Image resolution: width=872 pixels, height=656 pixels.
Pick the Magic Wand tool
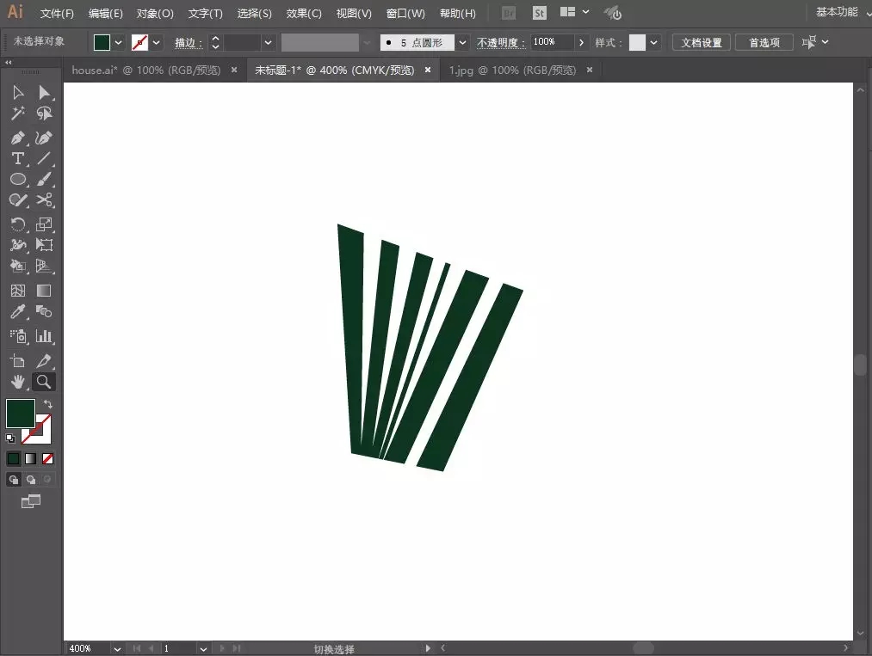pyautogui.click(x=18, y=113)
